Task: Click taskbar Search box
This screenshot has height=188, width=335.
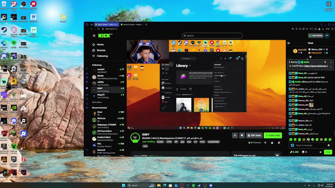Action: coord(141,185)
